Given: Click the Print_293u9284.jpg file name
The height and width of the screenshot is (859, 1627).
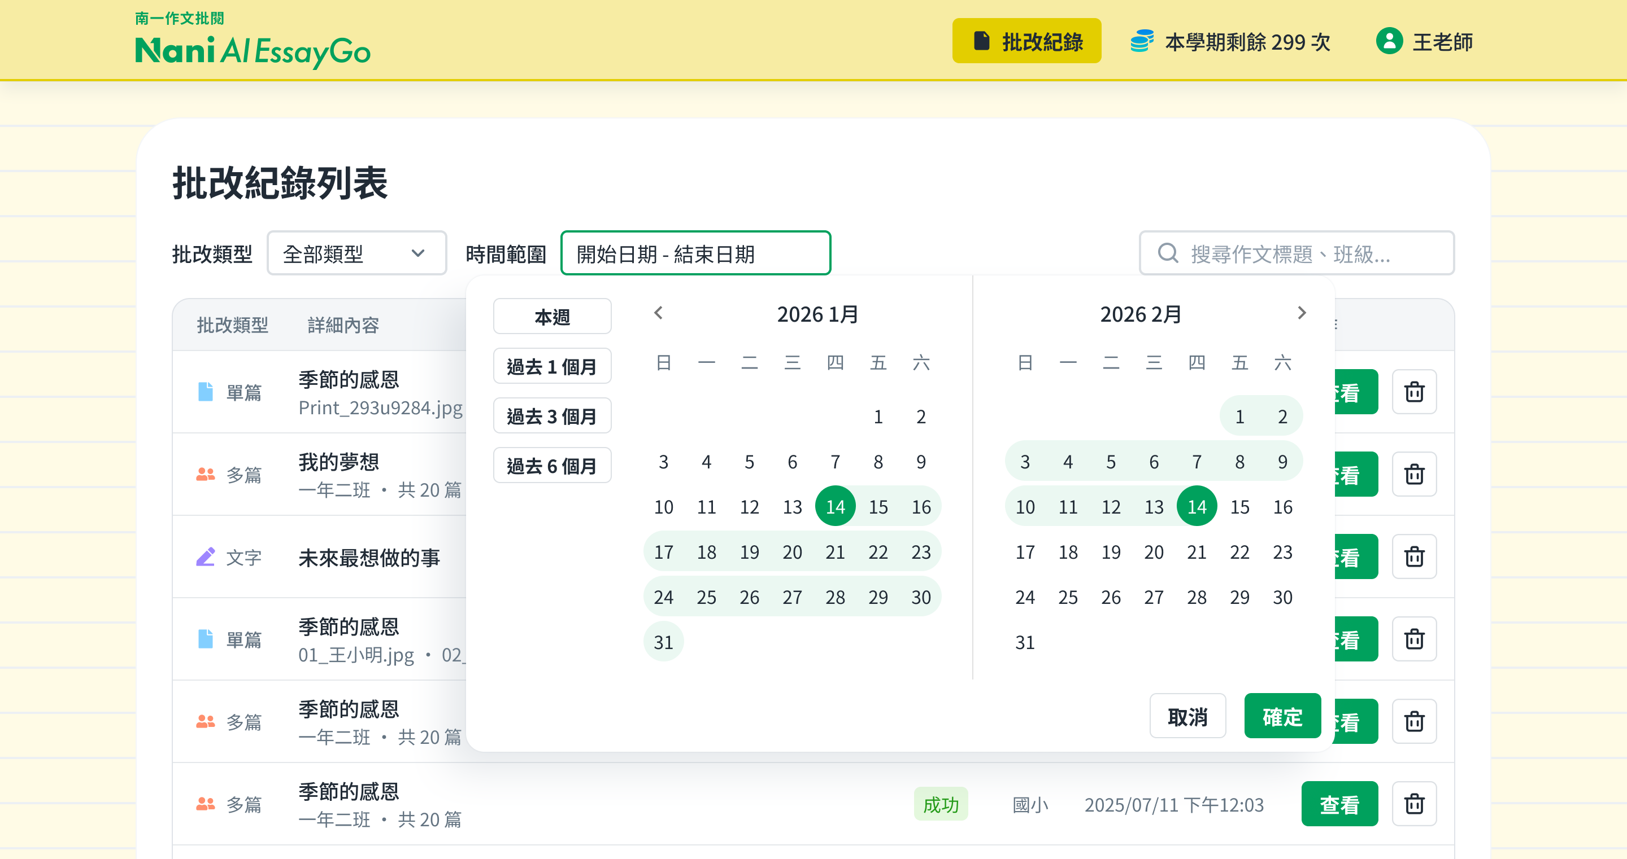Looking at the screenshot, I should pyautogui.click(x=380, y=407).
